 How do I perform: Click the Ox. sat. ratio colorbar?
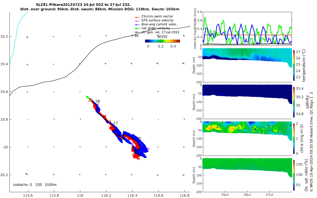click(294, 175)
